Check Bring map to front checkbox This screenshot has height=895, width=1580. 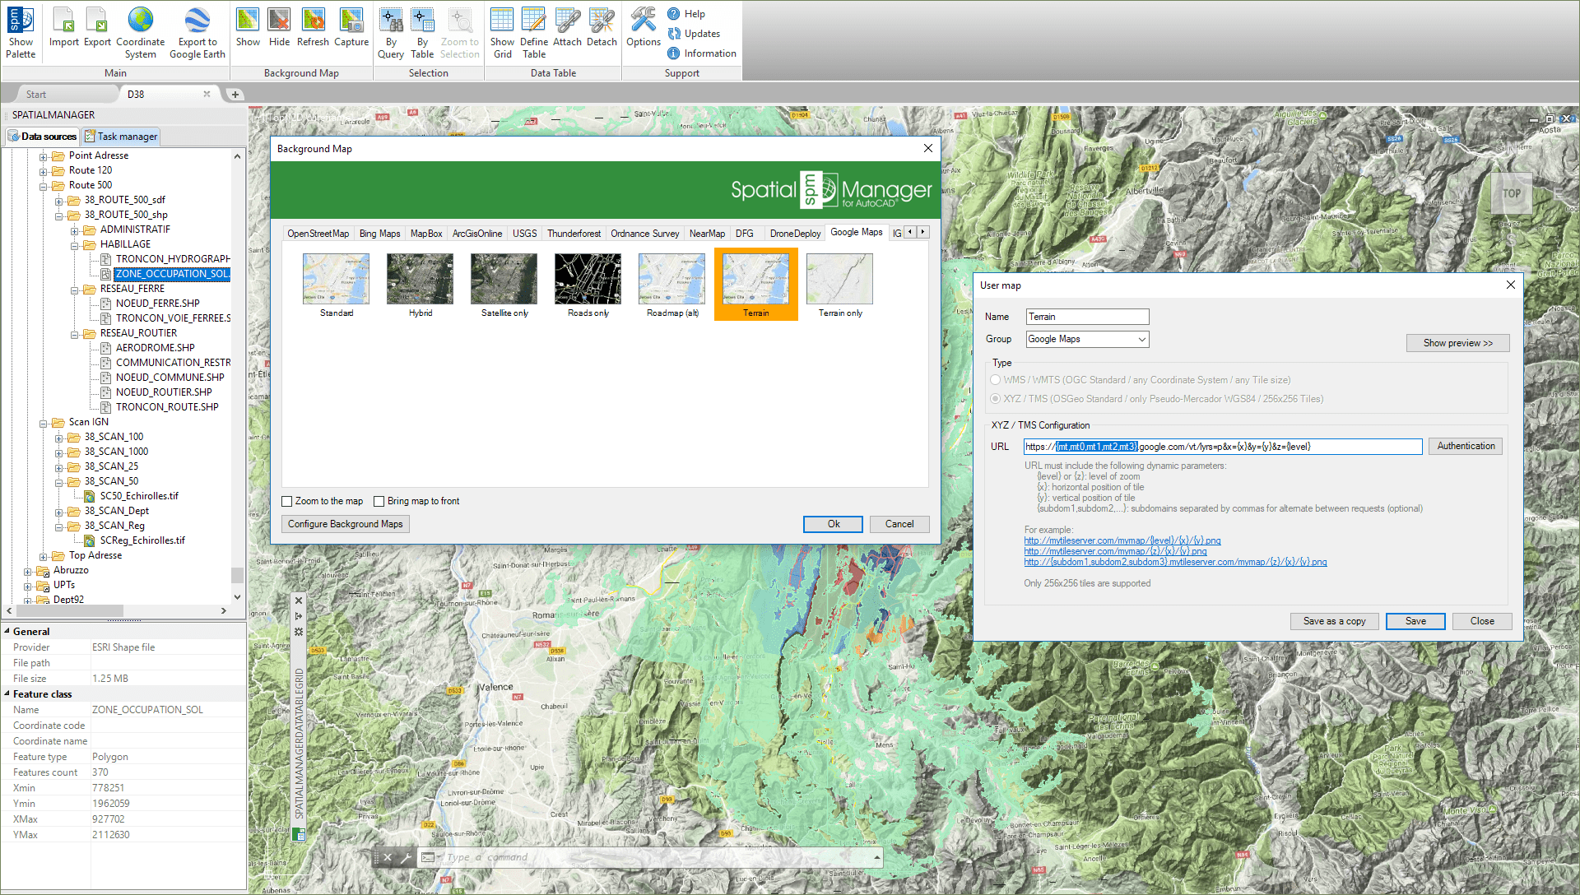(x=379, y=501)
